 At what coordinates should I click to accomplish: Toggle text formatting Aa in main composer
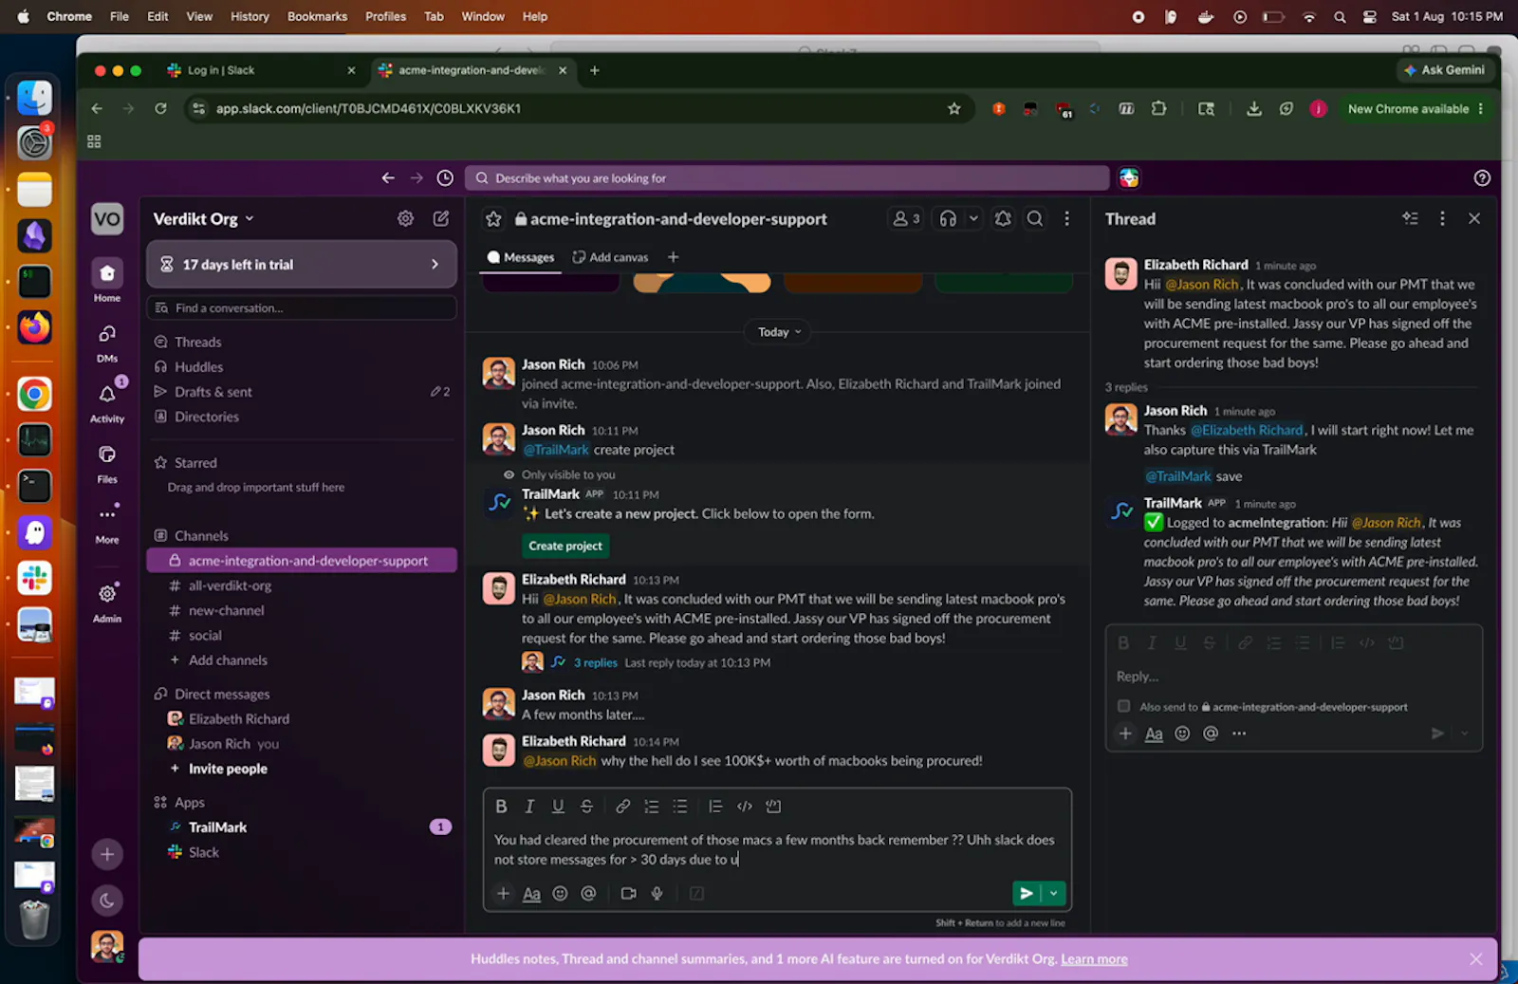[x=531, y=894]
